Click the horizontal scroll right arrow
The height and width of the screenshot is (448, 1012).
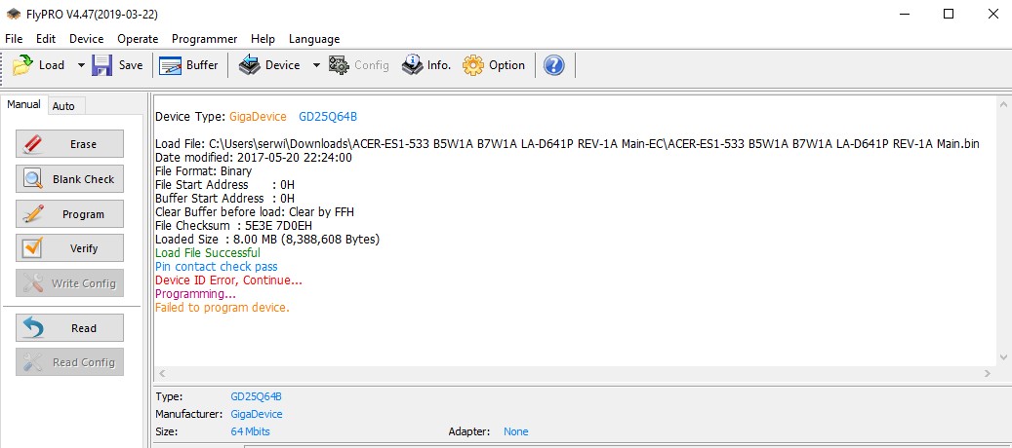988,373
